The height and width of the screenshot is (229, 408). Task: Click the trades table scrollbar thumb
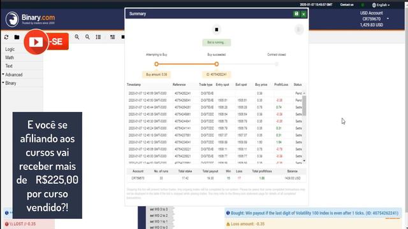coord(304,106)
